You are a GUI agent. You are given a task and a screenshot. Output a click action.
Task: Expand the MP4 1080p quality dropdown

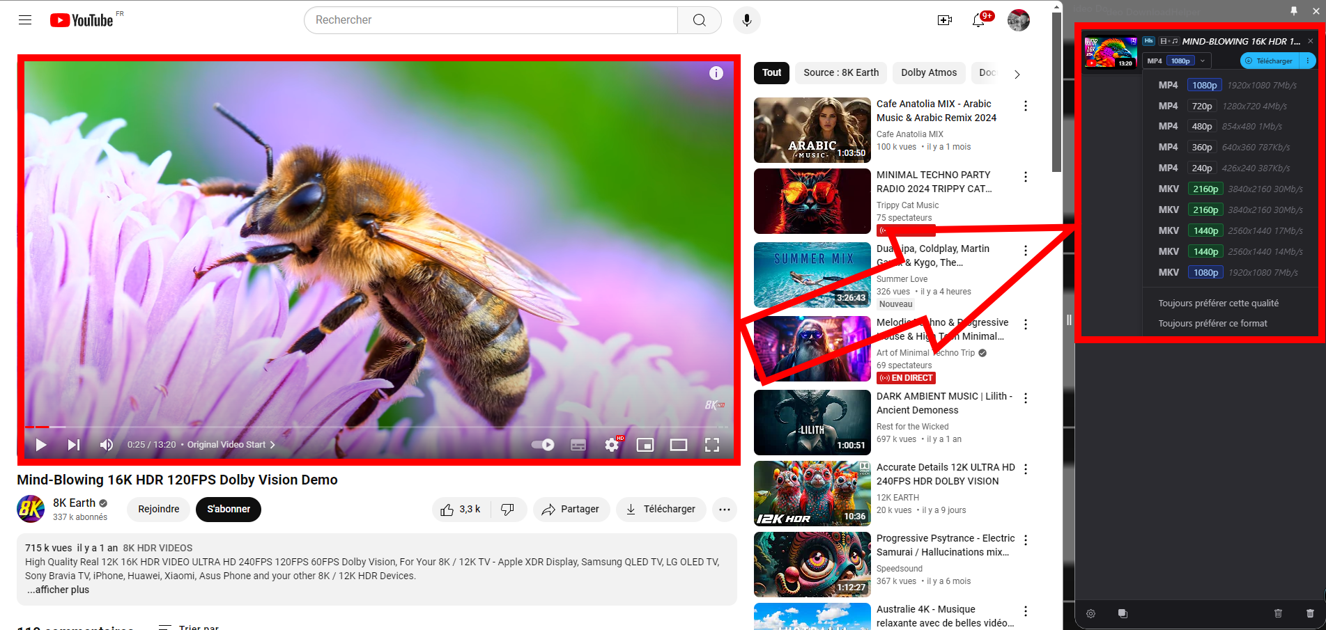pyautogui.click(x=1175, y=61)
